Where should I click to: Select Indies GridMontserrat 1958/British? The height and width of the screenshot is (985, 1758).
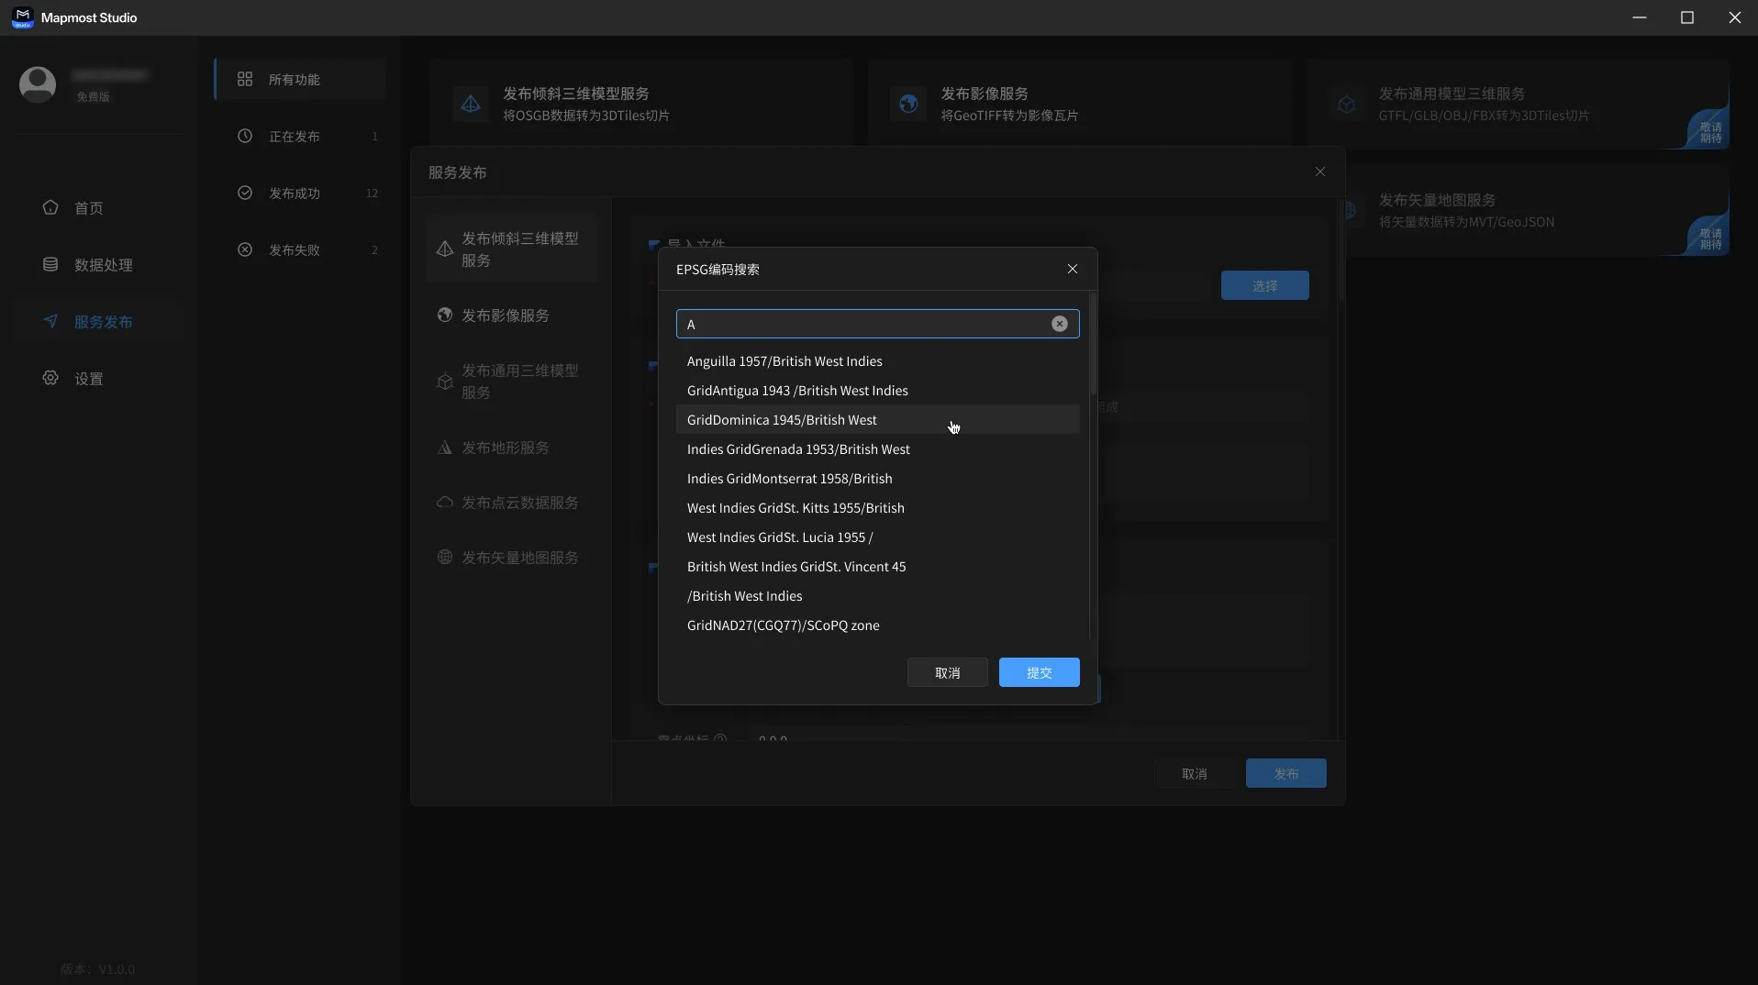(877, 479)
